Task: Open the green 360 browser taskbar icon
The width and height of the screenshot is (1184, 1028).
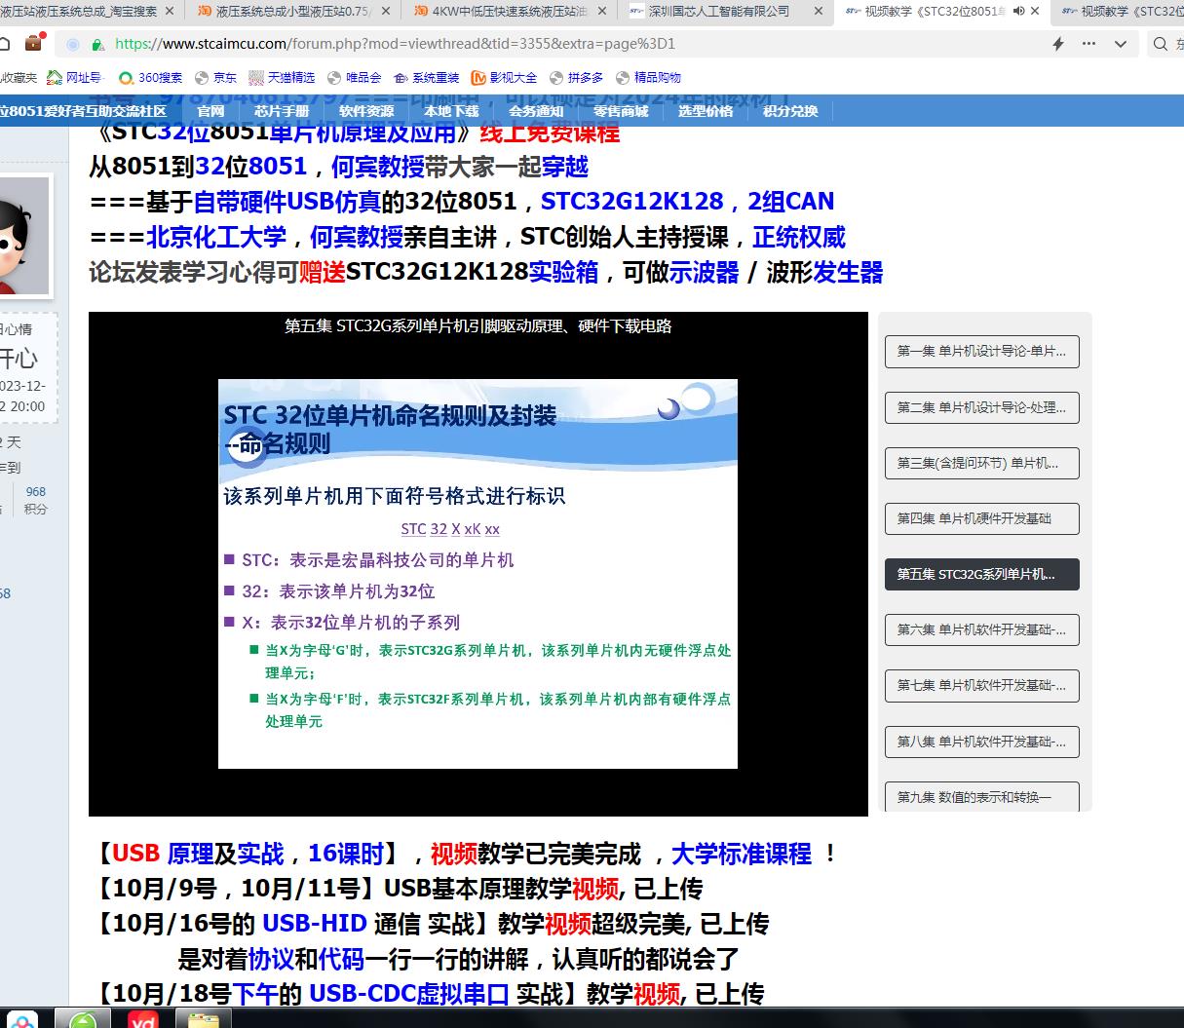Action: 84,1018
